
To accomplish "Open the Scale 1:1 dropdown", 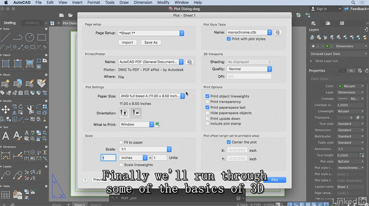I will 146,149.
